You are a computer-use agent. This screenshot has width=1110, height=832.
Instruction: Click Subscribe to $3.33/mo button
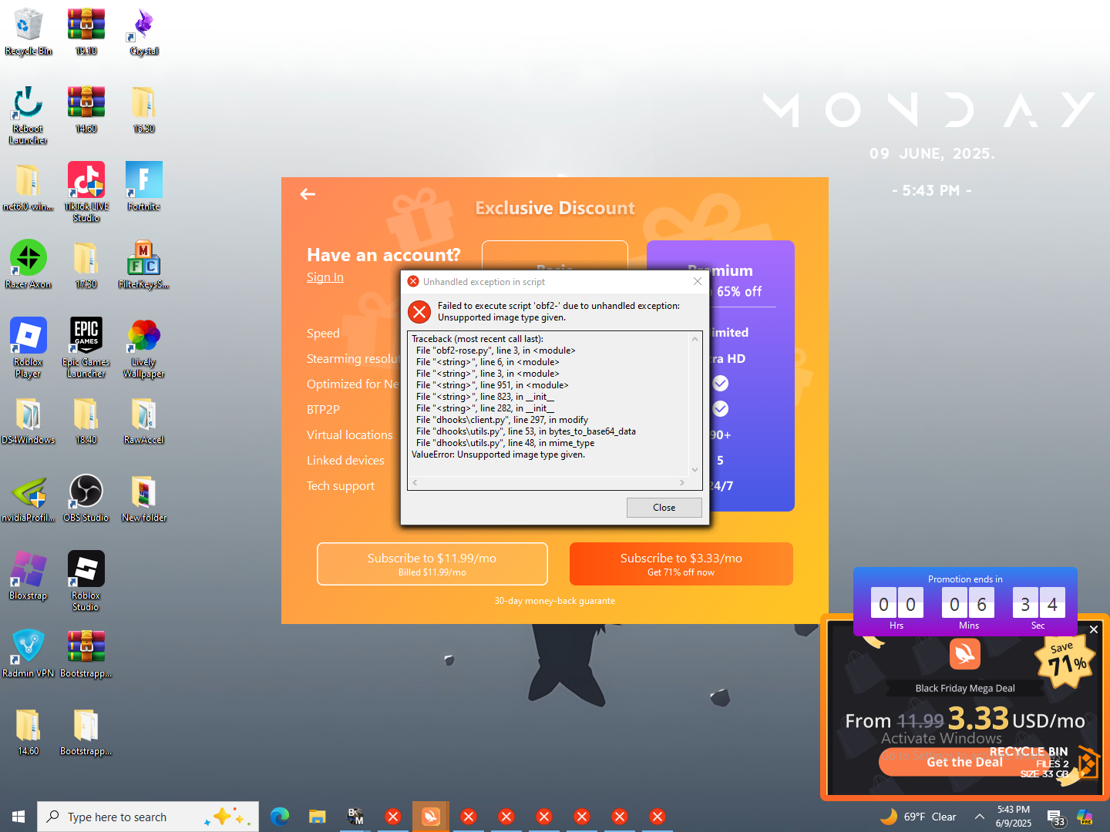tap(681, 564)
